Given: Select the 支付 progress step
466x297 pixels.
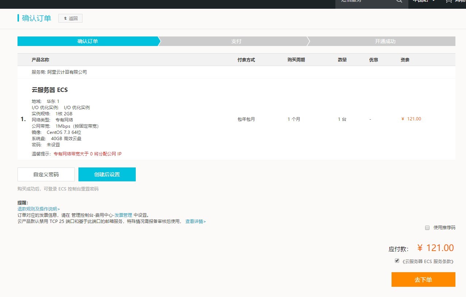Looking at the screenshot, I should pos(236,41).
